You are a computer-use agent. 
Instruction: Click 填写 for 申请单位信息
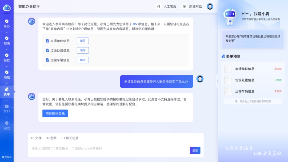click(x=83, y=41)
